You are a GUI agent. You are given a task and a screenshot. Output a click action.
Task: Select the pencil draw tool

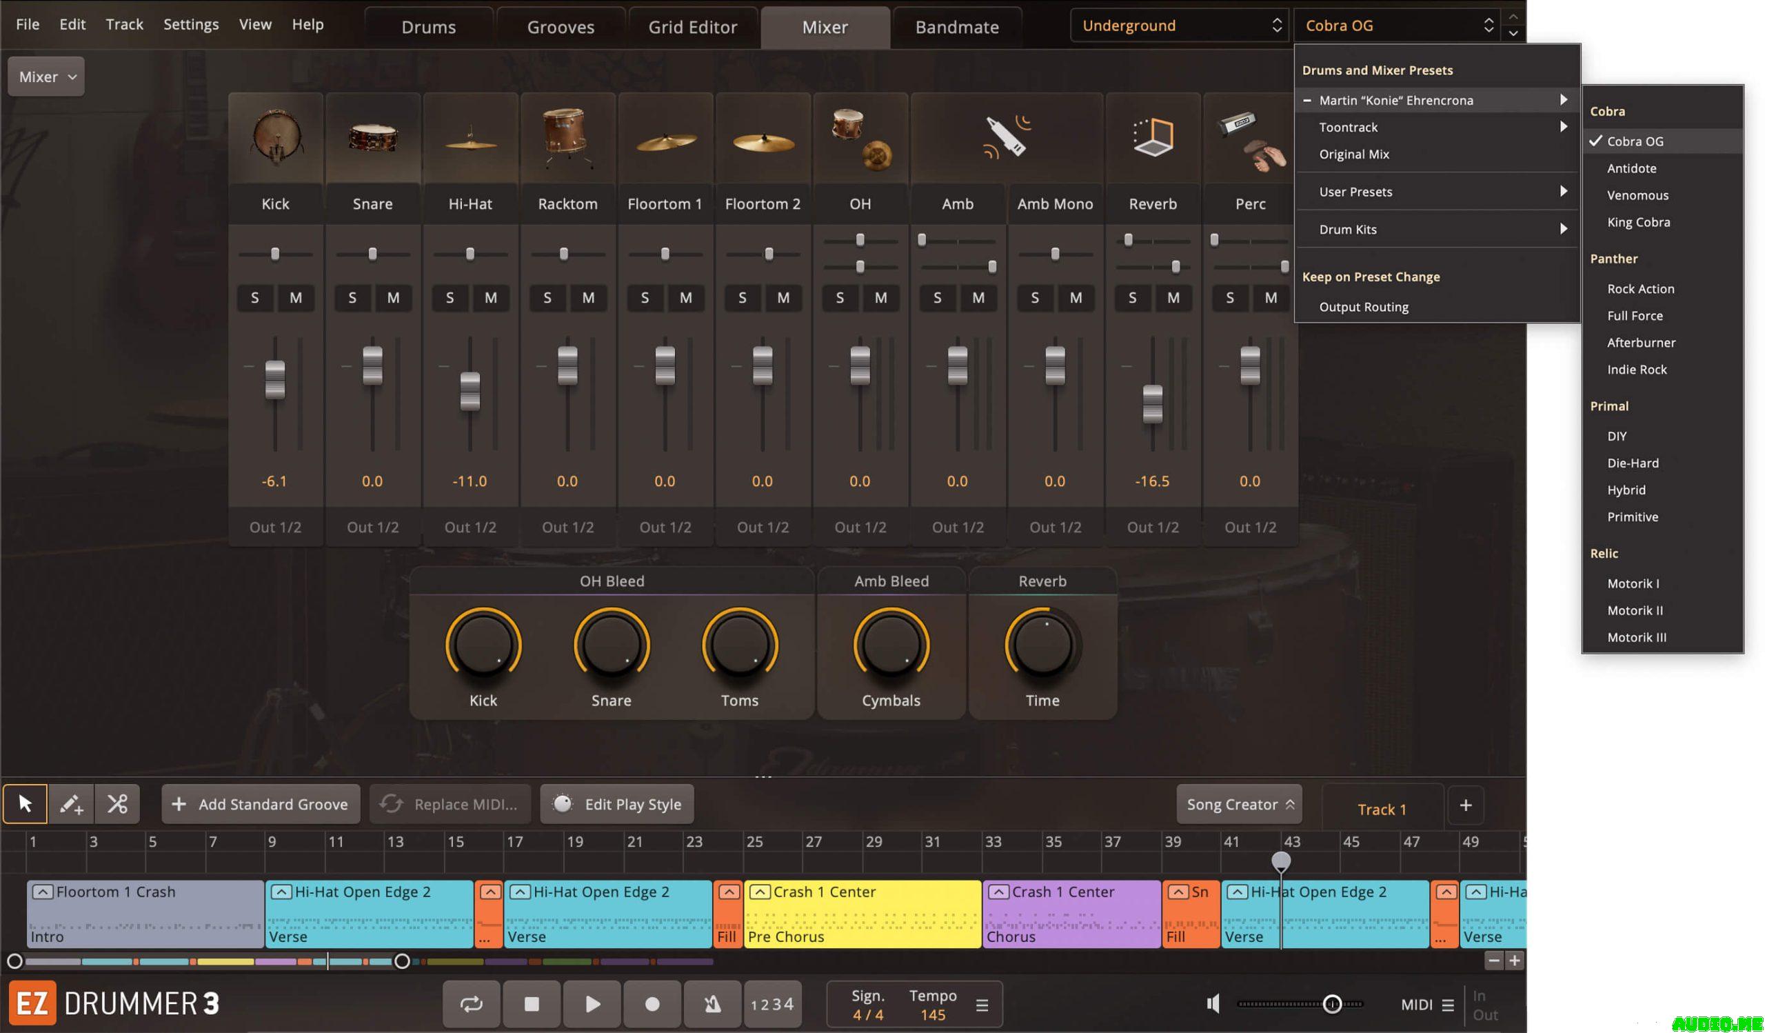point(71,803)
